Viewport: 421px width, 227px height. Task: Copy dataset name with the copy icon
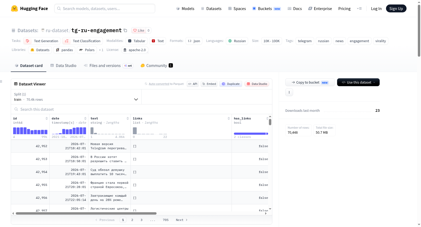(x=126, y=30)
